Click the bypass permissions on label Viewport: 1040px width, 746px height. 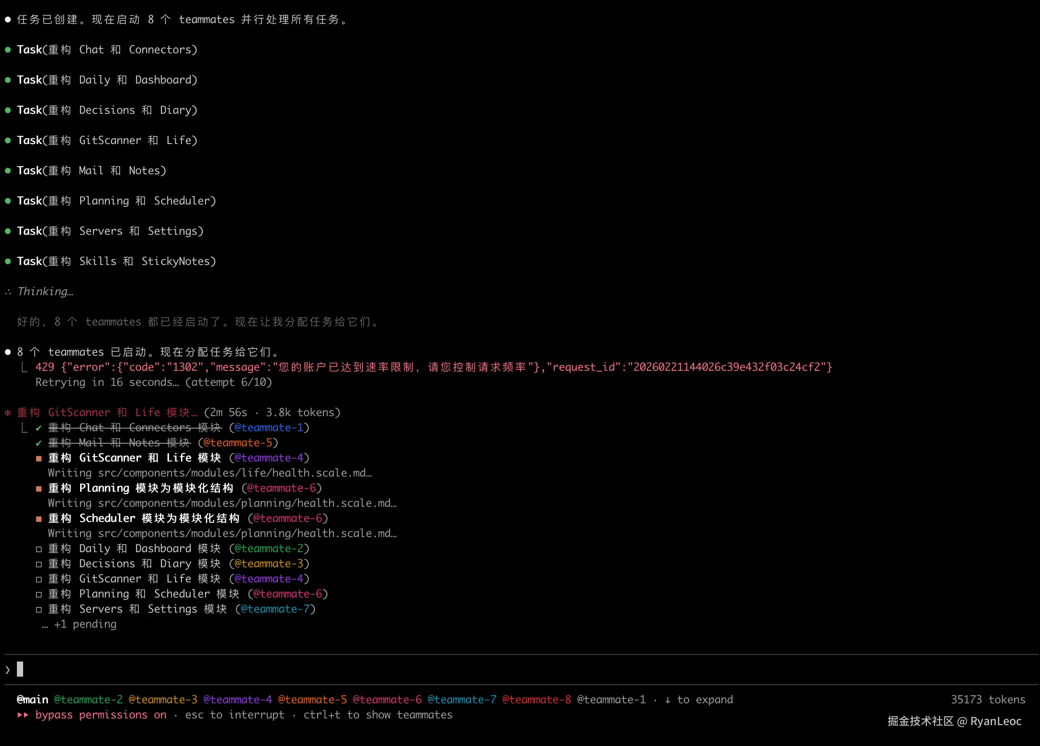coord(101,715)
